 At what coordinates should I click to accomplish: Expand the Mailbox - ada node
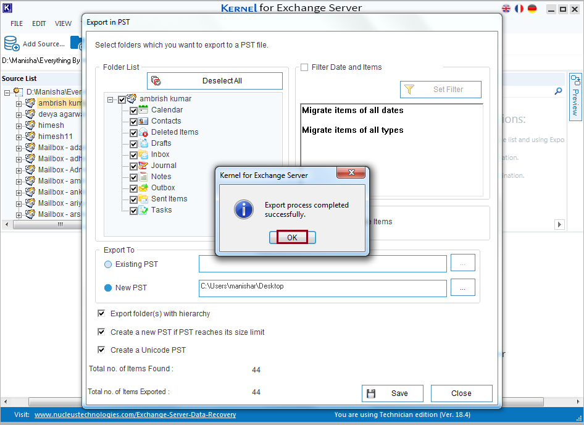19,148
